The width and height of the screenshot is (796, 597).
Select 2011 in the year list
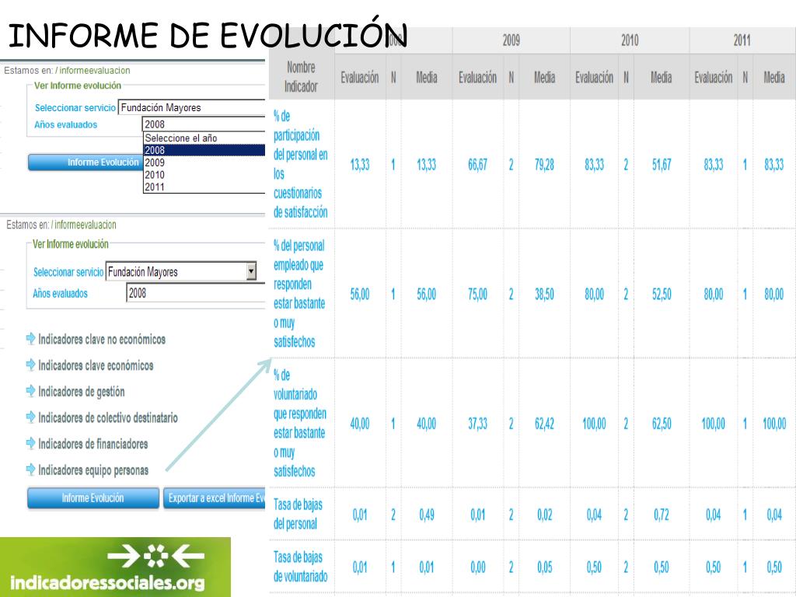pos(204,187)
